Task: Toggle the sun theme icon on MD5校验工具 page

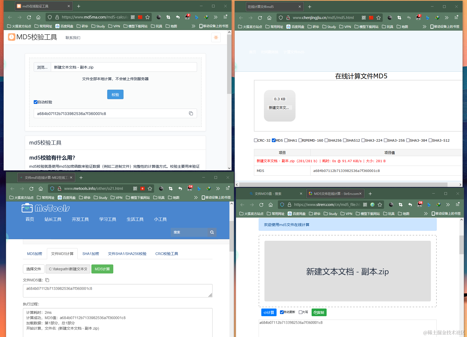Action: [216, 37]
